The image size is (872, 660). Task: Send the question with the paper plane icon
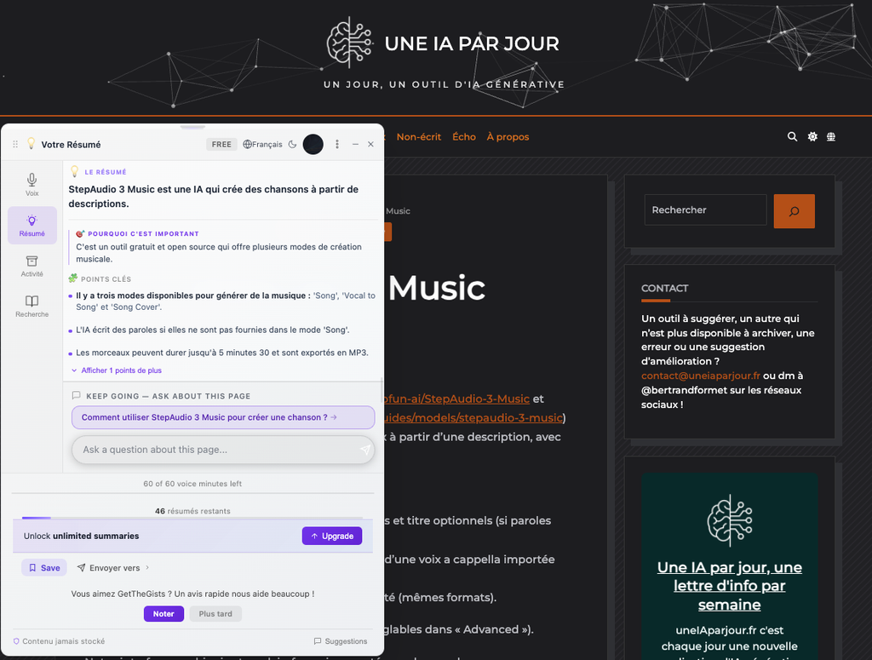tap(364, 450)
